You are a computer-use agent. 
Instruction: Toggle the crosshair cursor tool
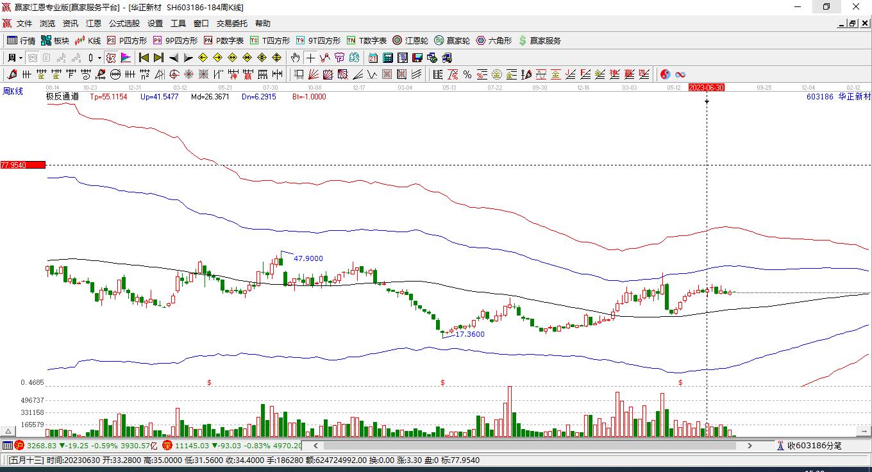pos(310,58)
